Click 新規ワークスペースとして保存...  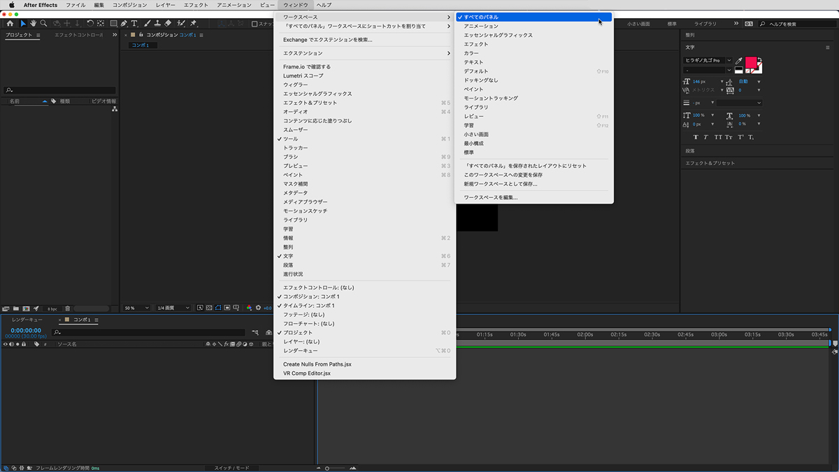pos(501,184)
